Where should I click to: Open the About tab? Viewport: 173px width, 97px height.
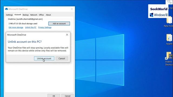pos(48,15)
